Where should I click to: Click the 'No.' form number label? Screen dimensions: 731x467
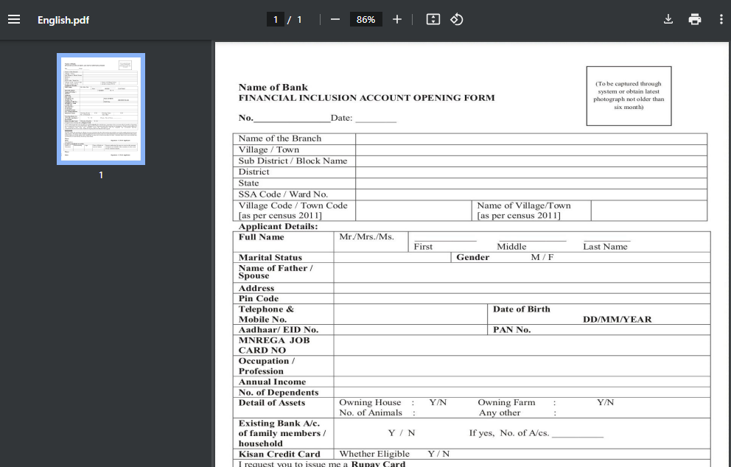245,118
